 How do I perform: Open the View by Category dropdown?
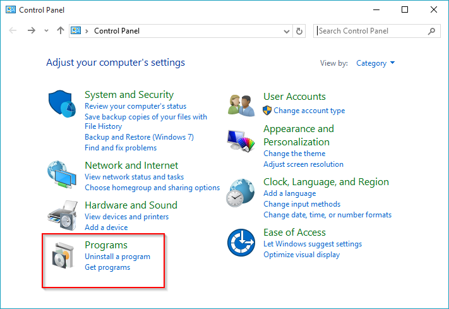tap(375, 63)
